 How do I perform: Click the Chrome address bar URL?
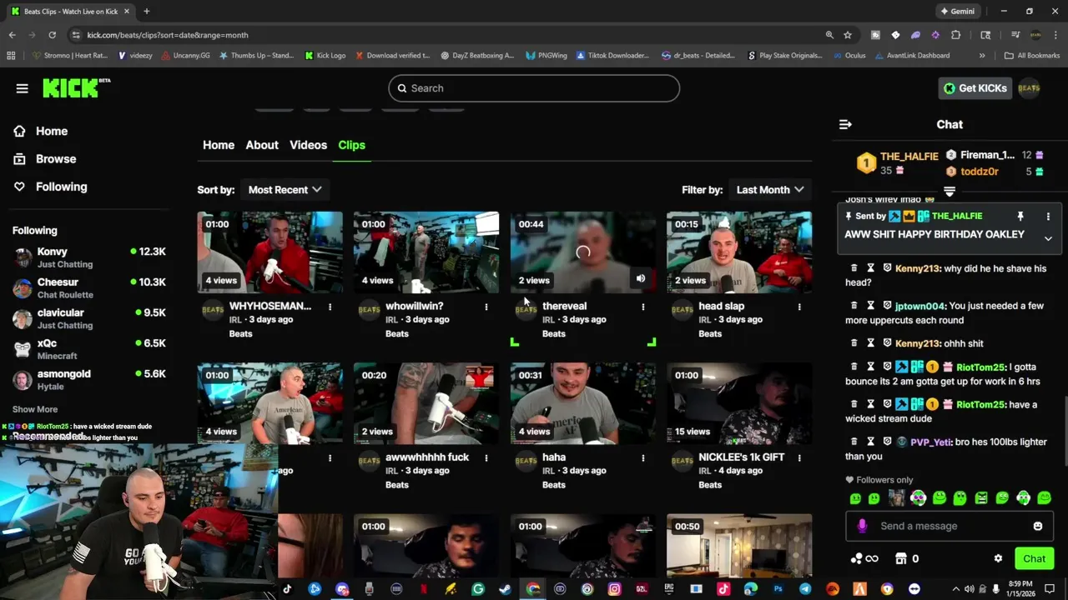(168, 35)
